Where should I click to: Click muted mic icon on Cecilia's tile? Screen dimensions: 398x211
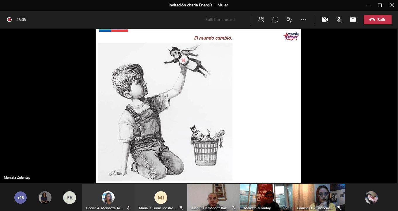coord(128,208)
